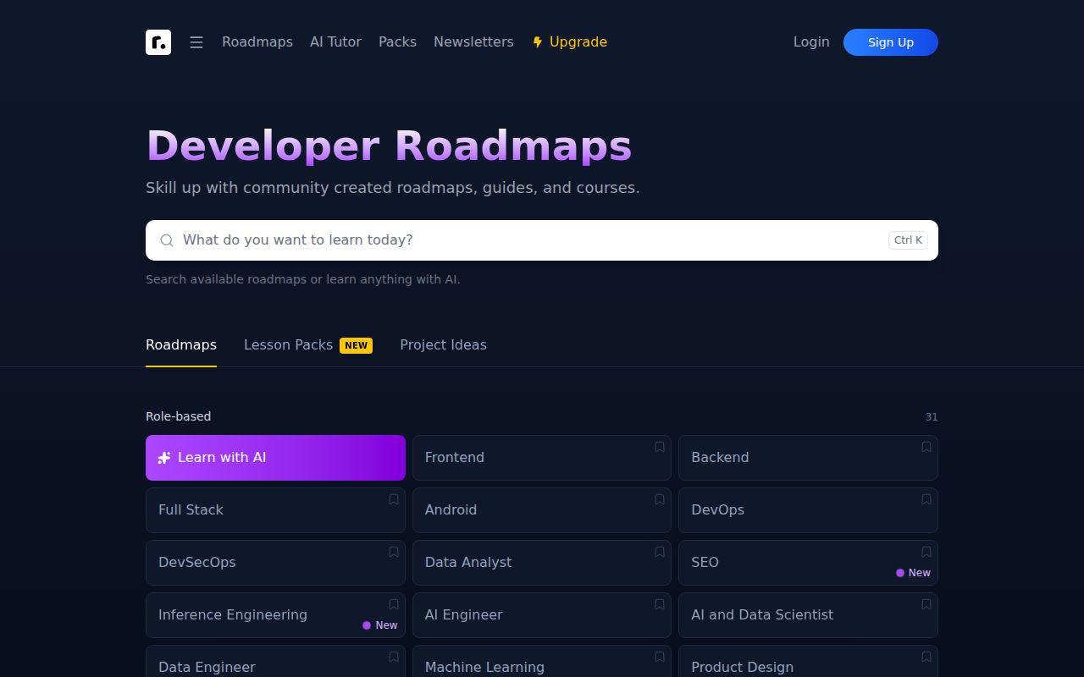Toggle bookmark on AI Engineer card

coord(660,604)
